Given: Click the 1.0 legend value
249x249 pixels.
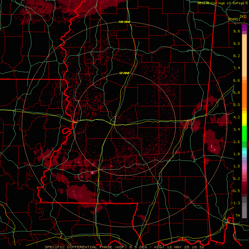Looking at the screenshot, I should click(x=237, y=166).
